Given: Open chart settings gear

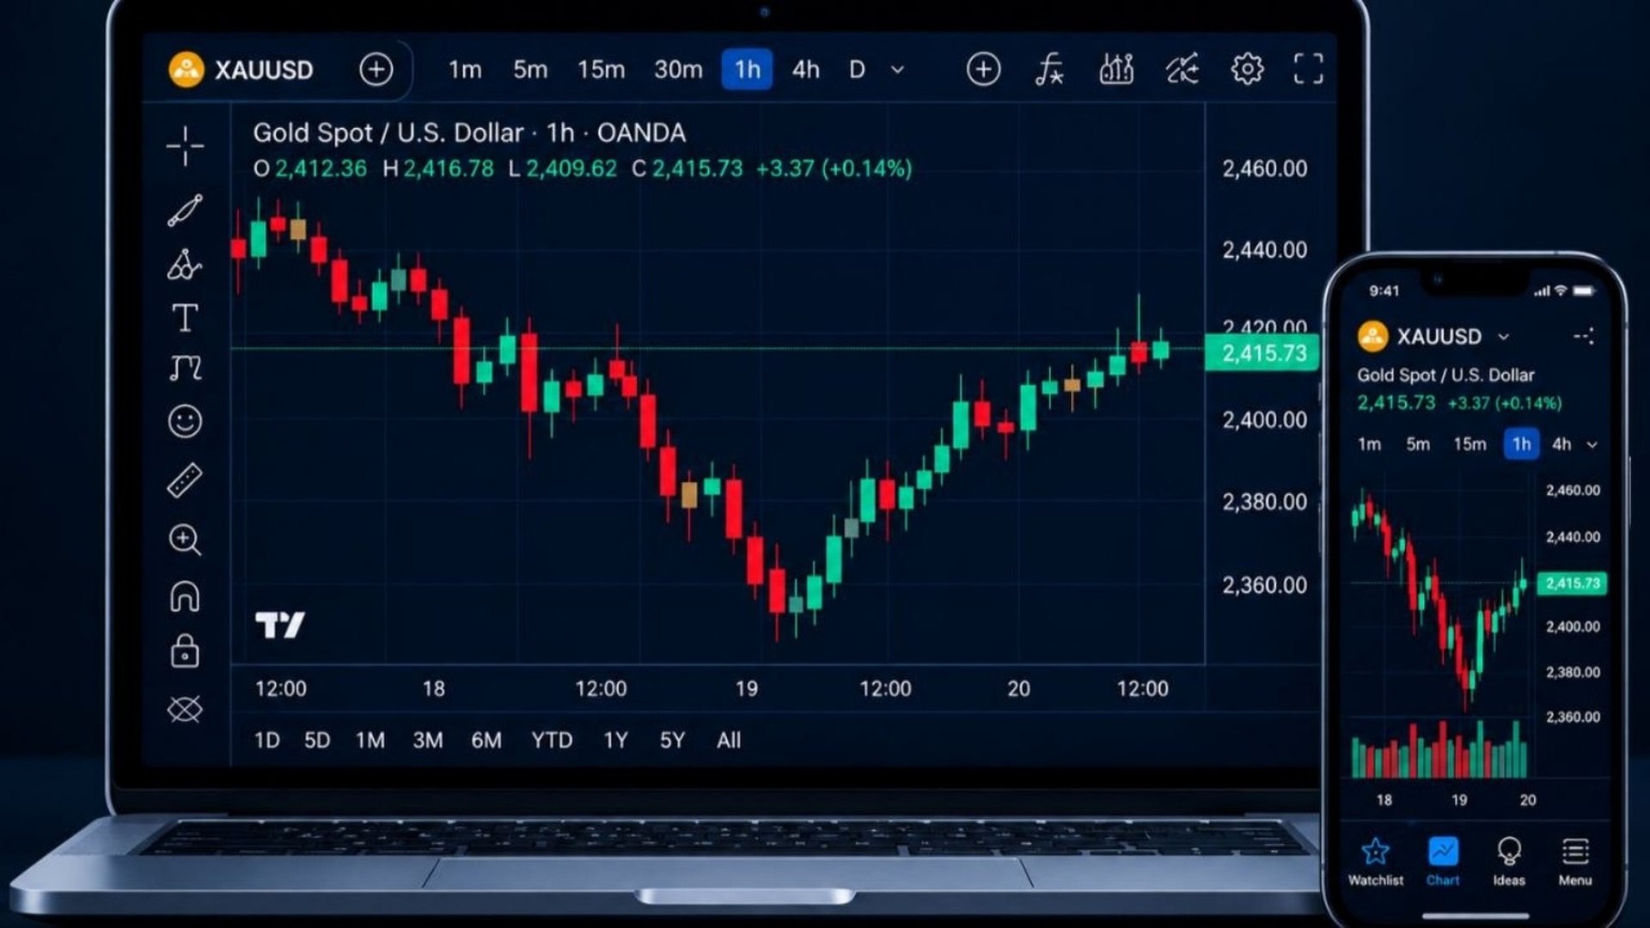Looking at the screenshot, I should pyautogui.click(x=1247, y=69).
